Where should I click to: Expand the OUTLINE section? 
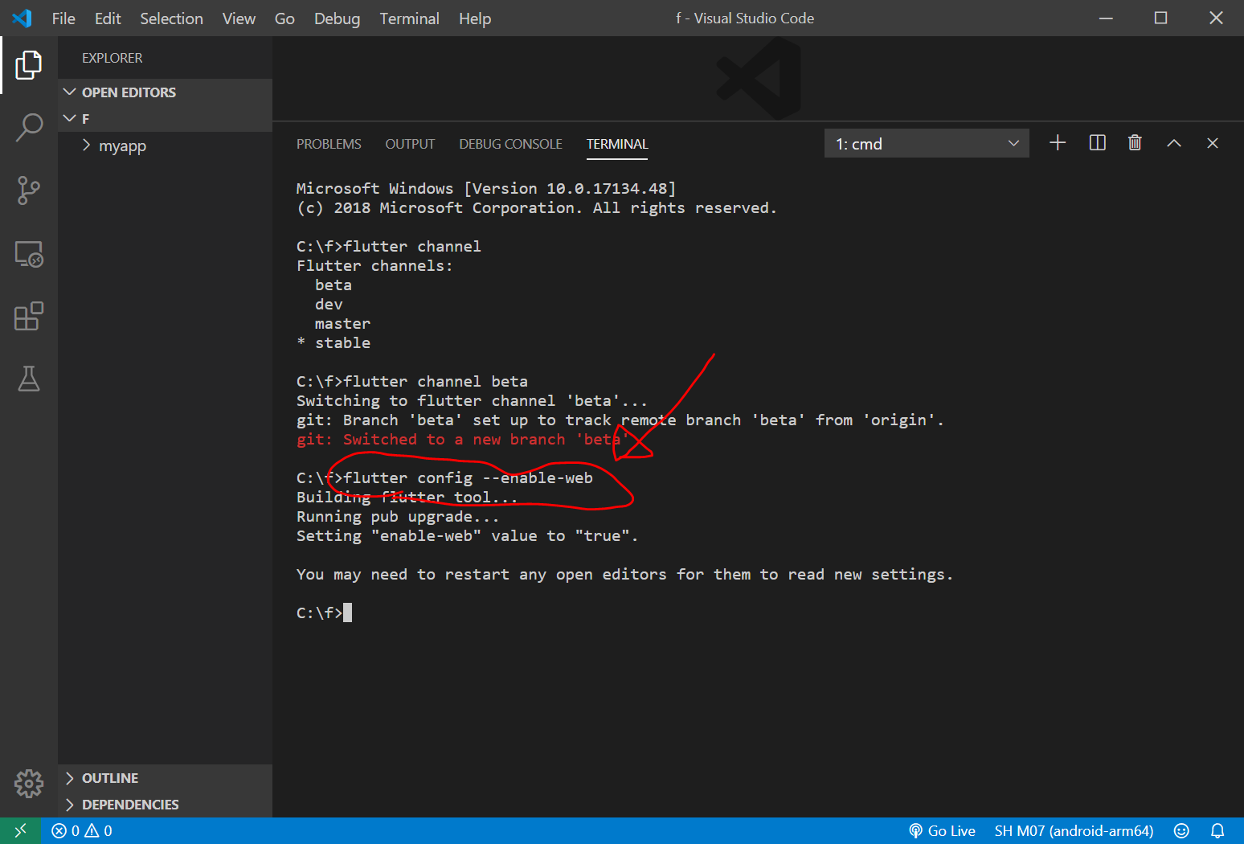click(x=165, y=778)
